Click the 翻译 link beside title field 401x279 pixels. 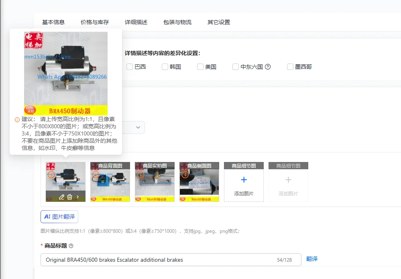[x=312, y=259]
